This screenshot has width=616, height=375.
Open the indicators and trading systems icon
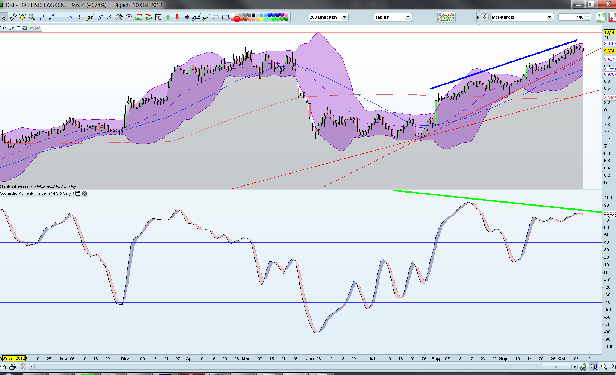pyautogui.click(x=446, y=17)
